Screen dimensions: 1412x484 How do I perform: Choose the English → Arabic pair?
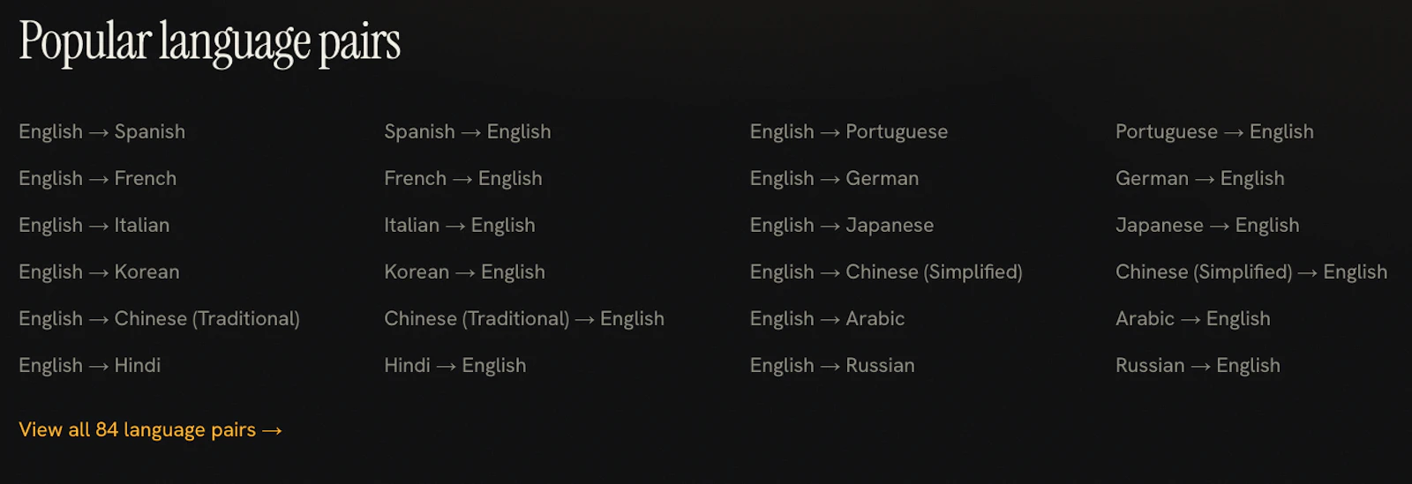tap(828, 318)
